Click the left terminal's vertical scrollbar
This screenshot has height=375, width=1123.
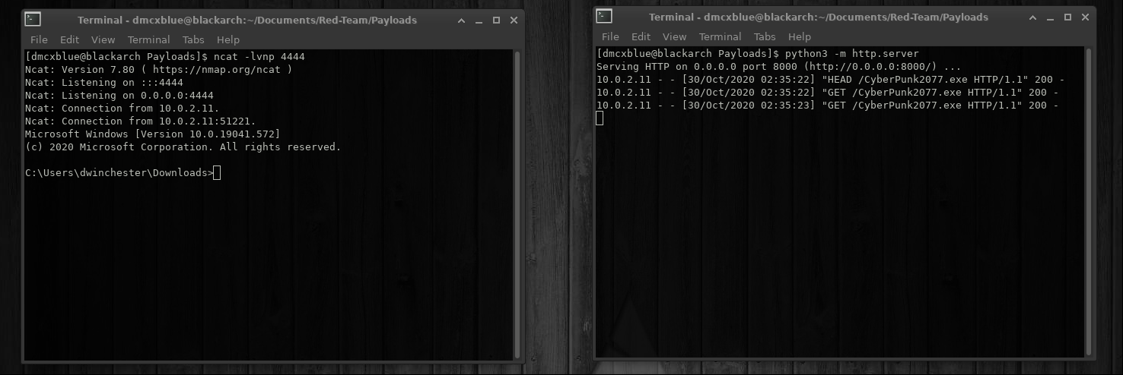518,205
